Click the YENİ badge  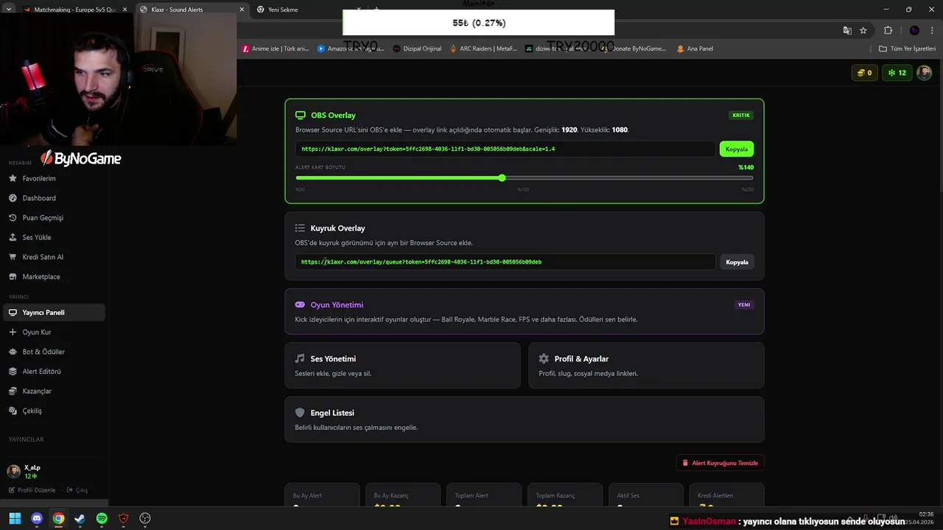point(744,305)
